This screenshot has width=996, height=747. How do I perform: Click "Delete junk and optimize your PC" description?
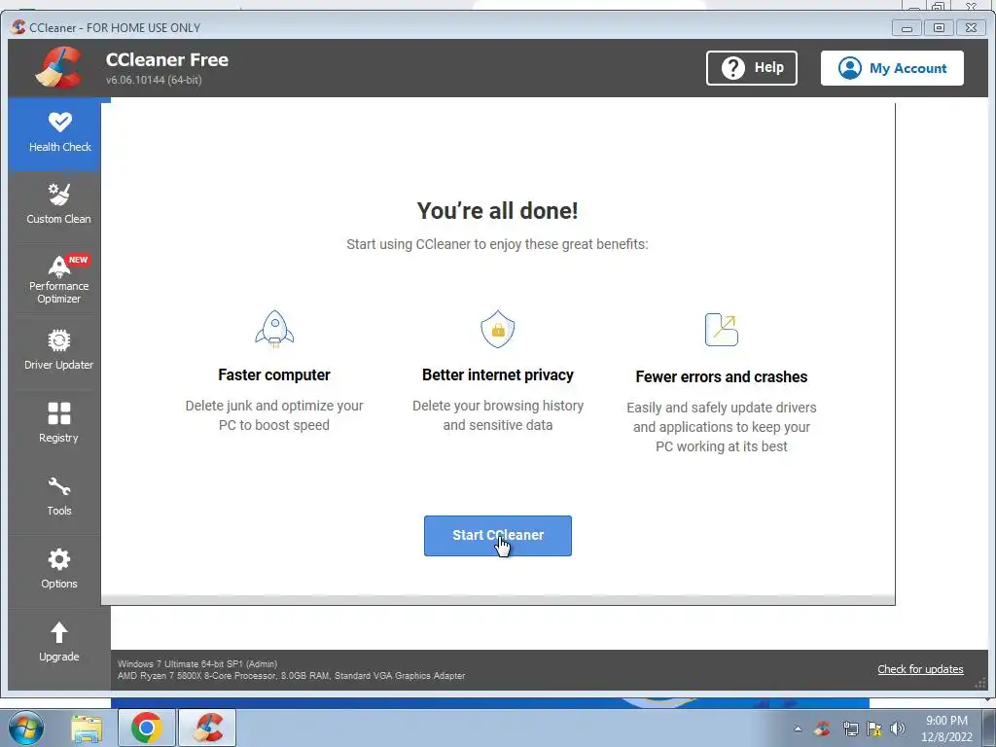tap(273, 415)
